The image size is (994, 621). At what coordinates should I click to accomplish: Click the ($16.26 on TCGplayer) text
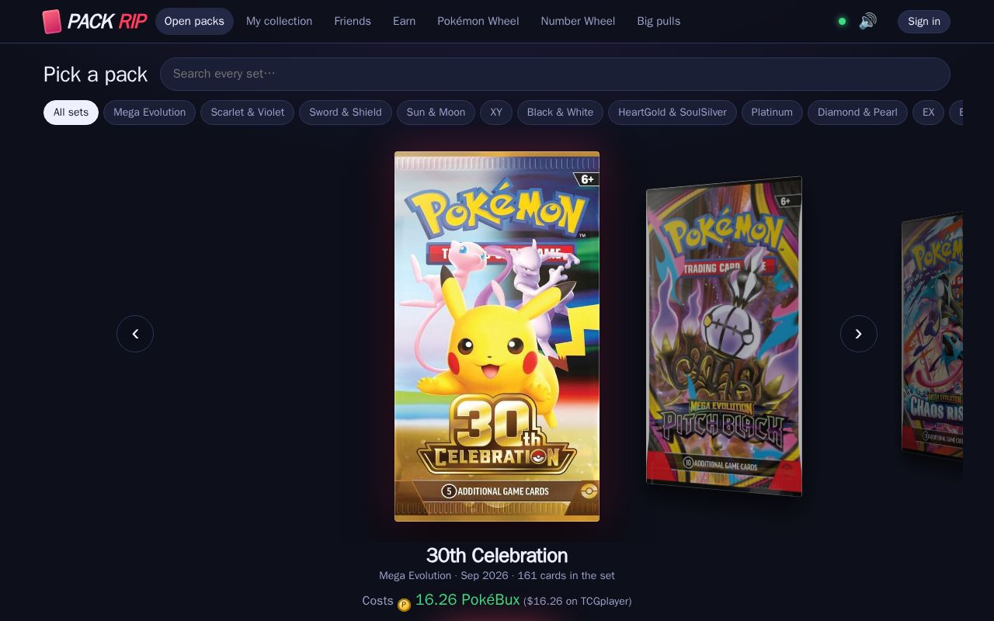(578, 602)
